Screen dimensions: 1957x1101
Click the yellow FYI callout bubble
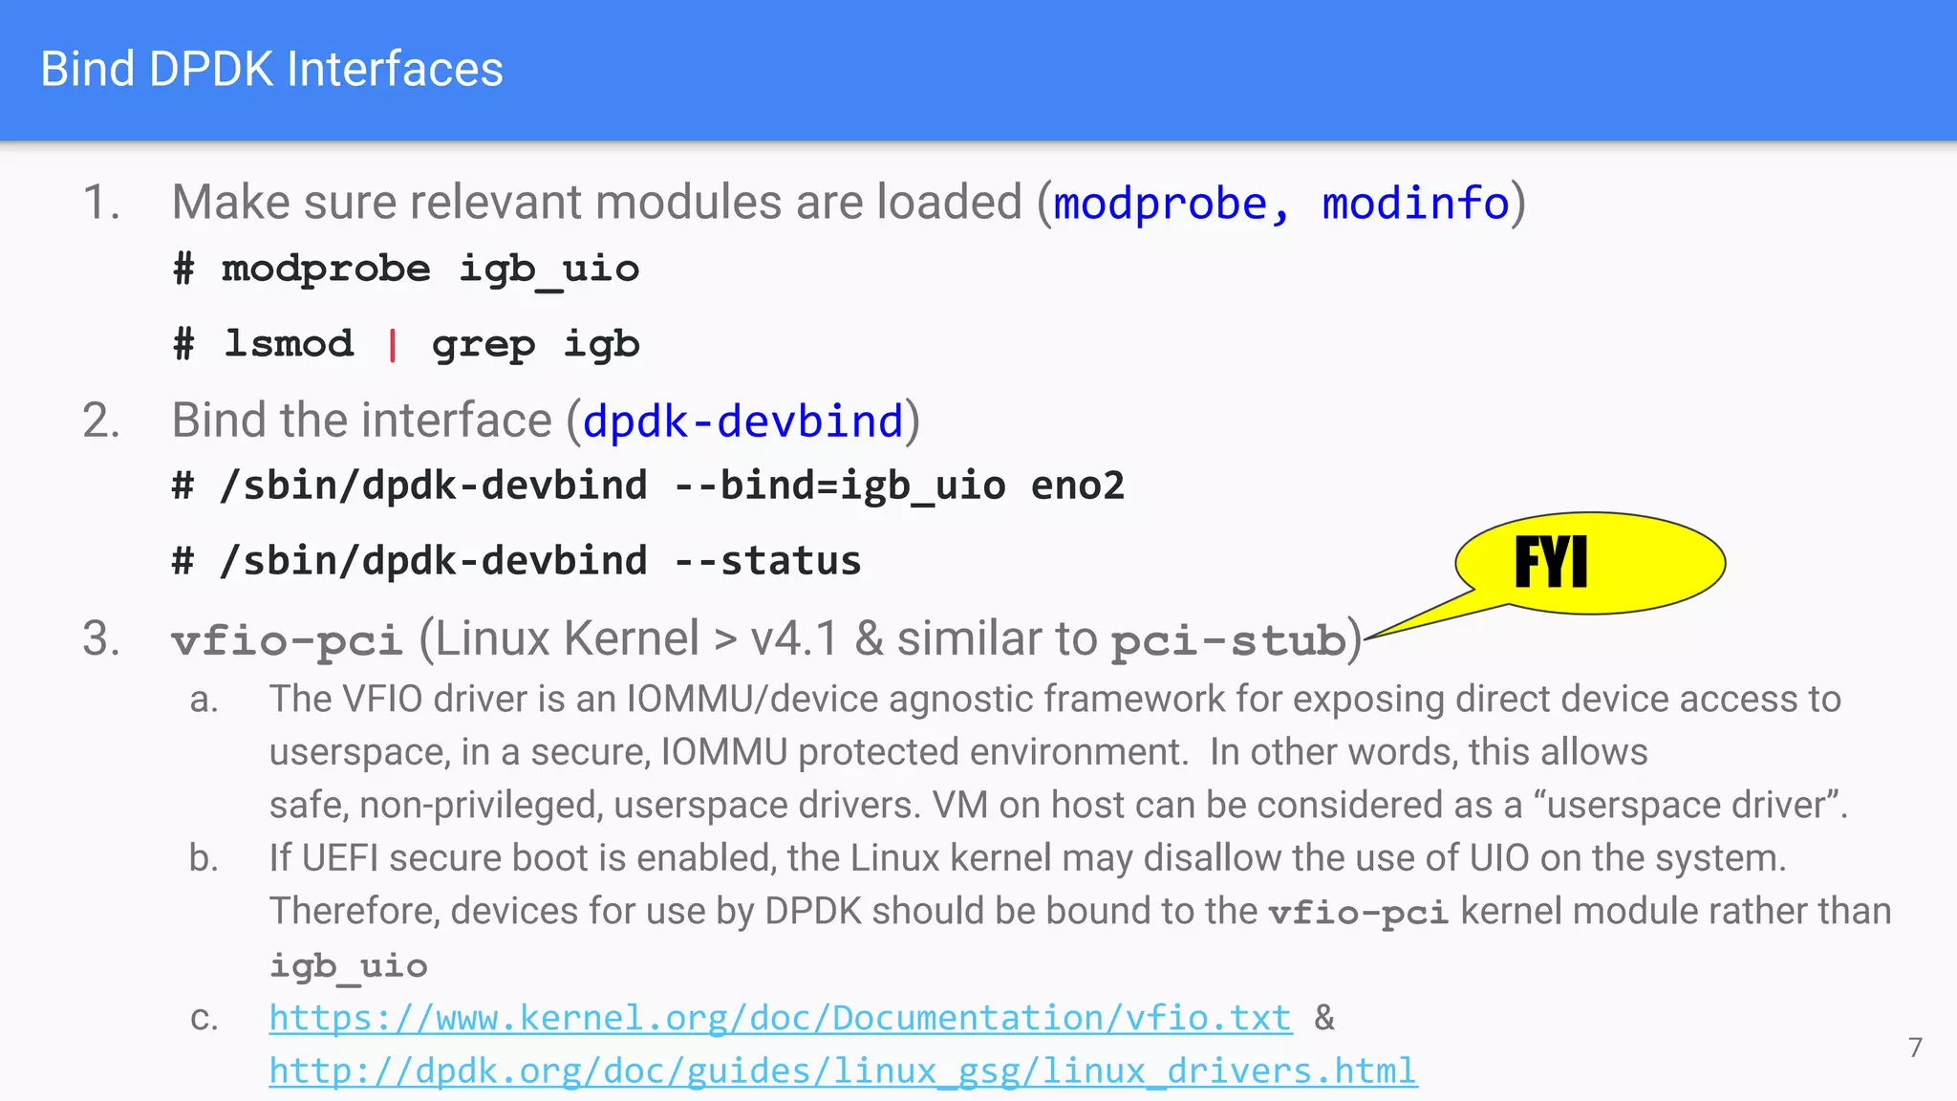click(1590, 563)
